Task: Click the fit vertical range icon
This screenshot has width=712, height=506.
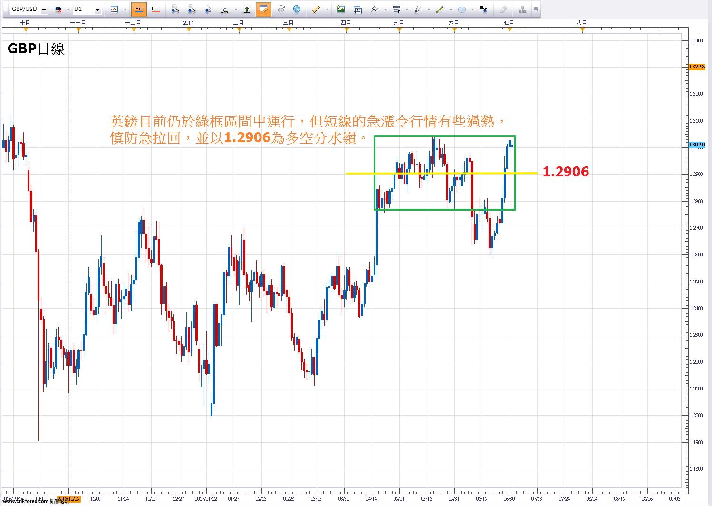Action: tap(247, 9)
